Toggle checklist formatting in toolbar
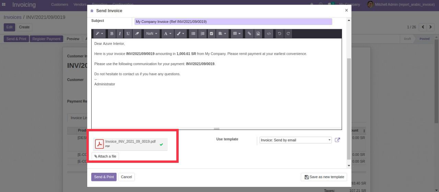The image size is (439, 192). pyautogui.click(x=211, y=34)
